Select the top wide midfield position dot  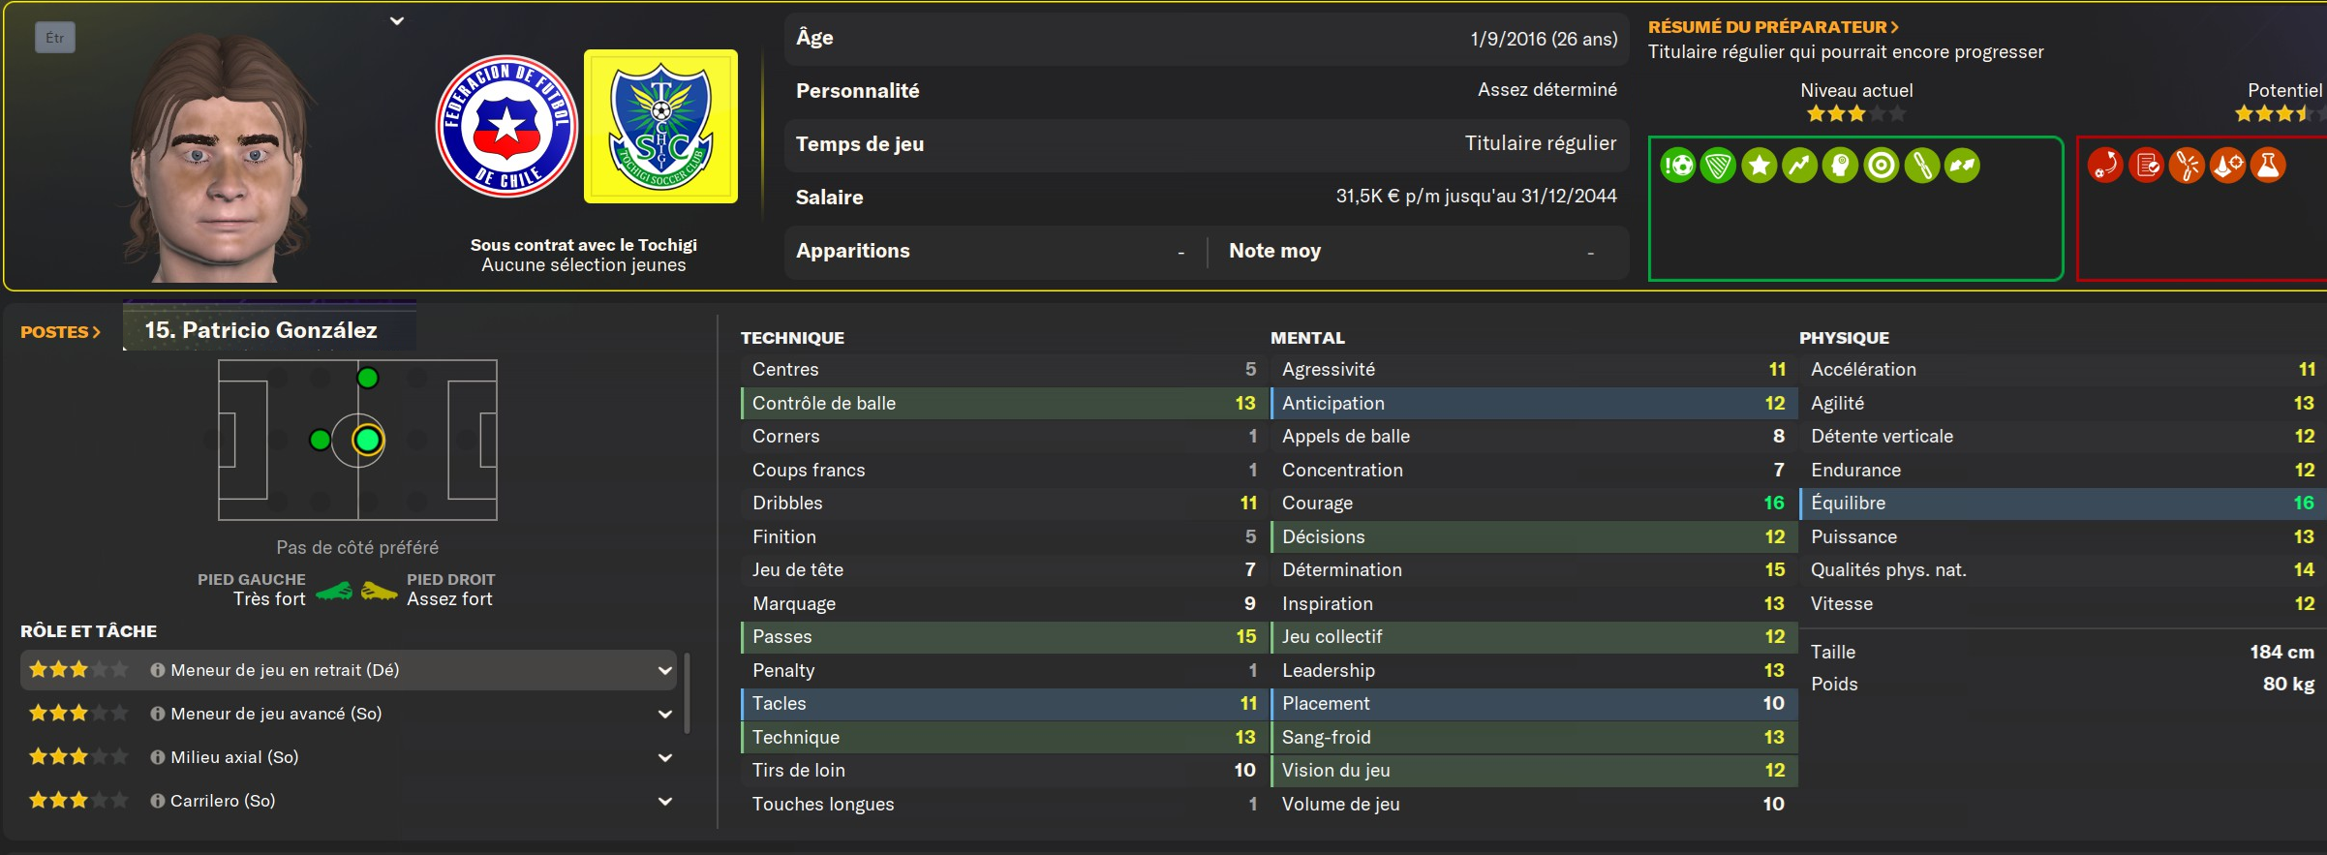point(367,378)
